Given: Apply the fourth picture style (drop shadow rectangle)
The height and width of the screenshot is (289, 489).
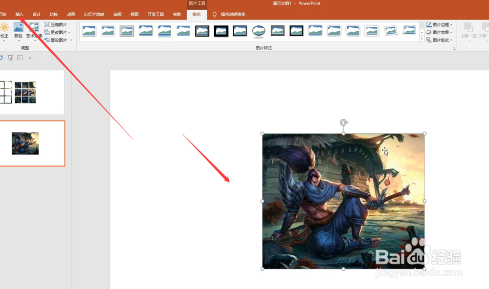Looking at the screenshot, I should point(146,31).
